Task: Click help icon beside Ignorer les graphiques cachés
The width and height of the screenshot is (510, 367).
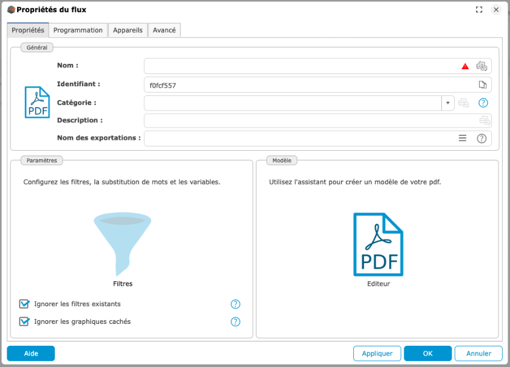Action: click(x=236, y=322)
